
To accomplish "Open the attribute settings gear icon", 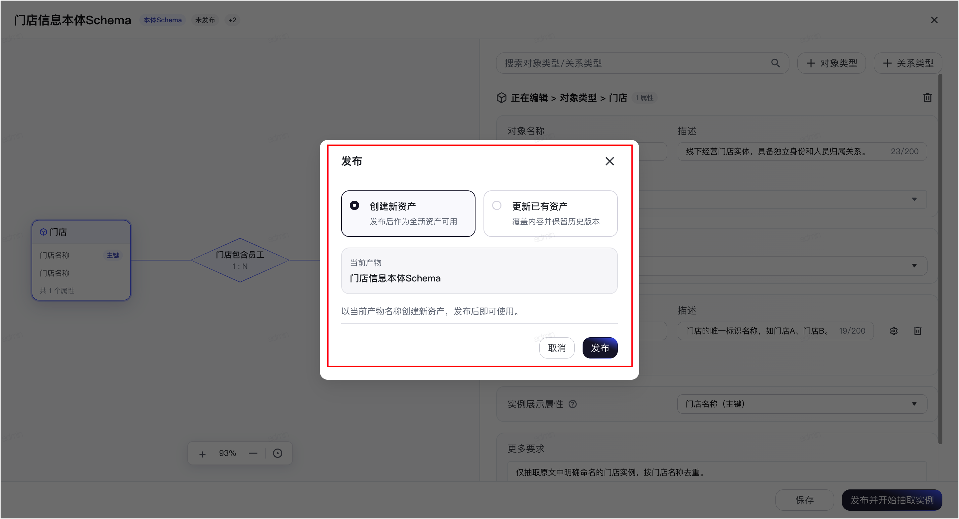I will click(893, 331).
